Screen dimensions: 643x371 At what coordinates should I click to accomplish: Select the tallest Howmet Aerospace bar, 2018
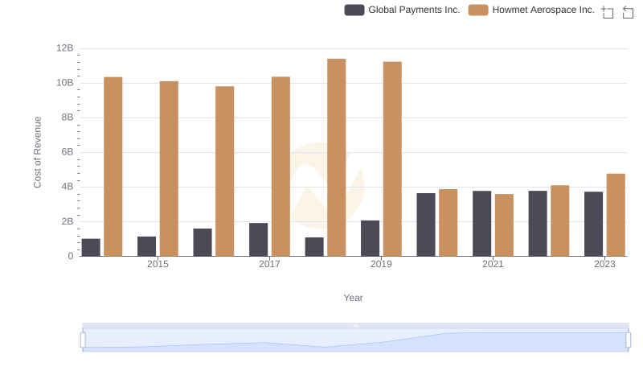point(337,158)
